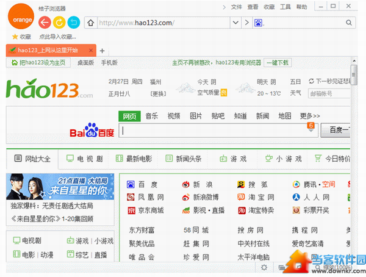366x277 pixels.
Task: Click the scrollbar up arrow
Action: [x=354, y=61]
